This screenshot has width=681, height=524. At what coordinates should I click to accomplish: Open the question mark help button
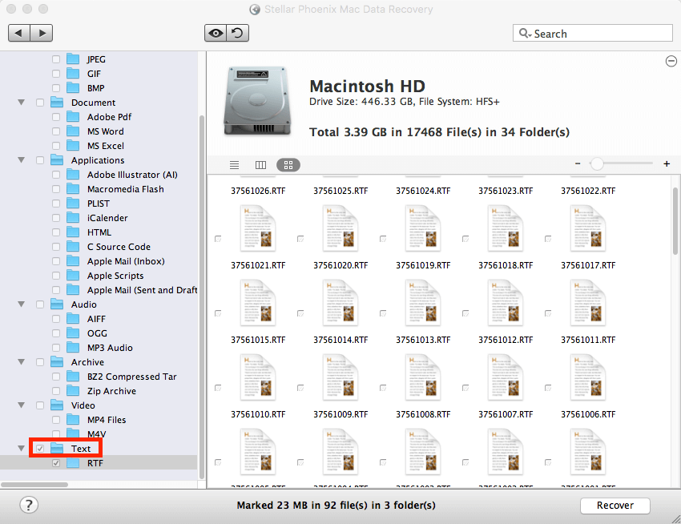coord(29,505)
